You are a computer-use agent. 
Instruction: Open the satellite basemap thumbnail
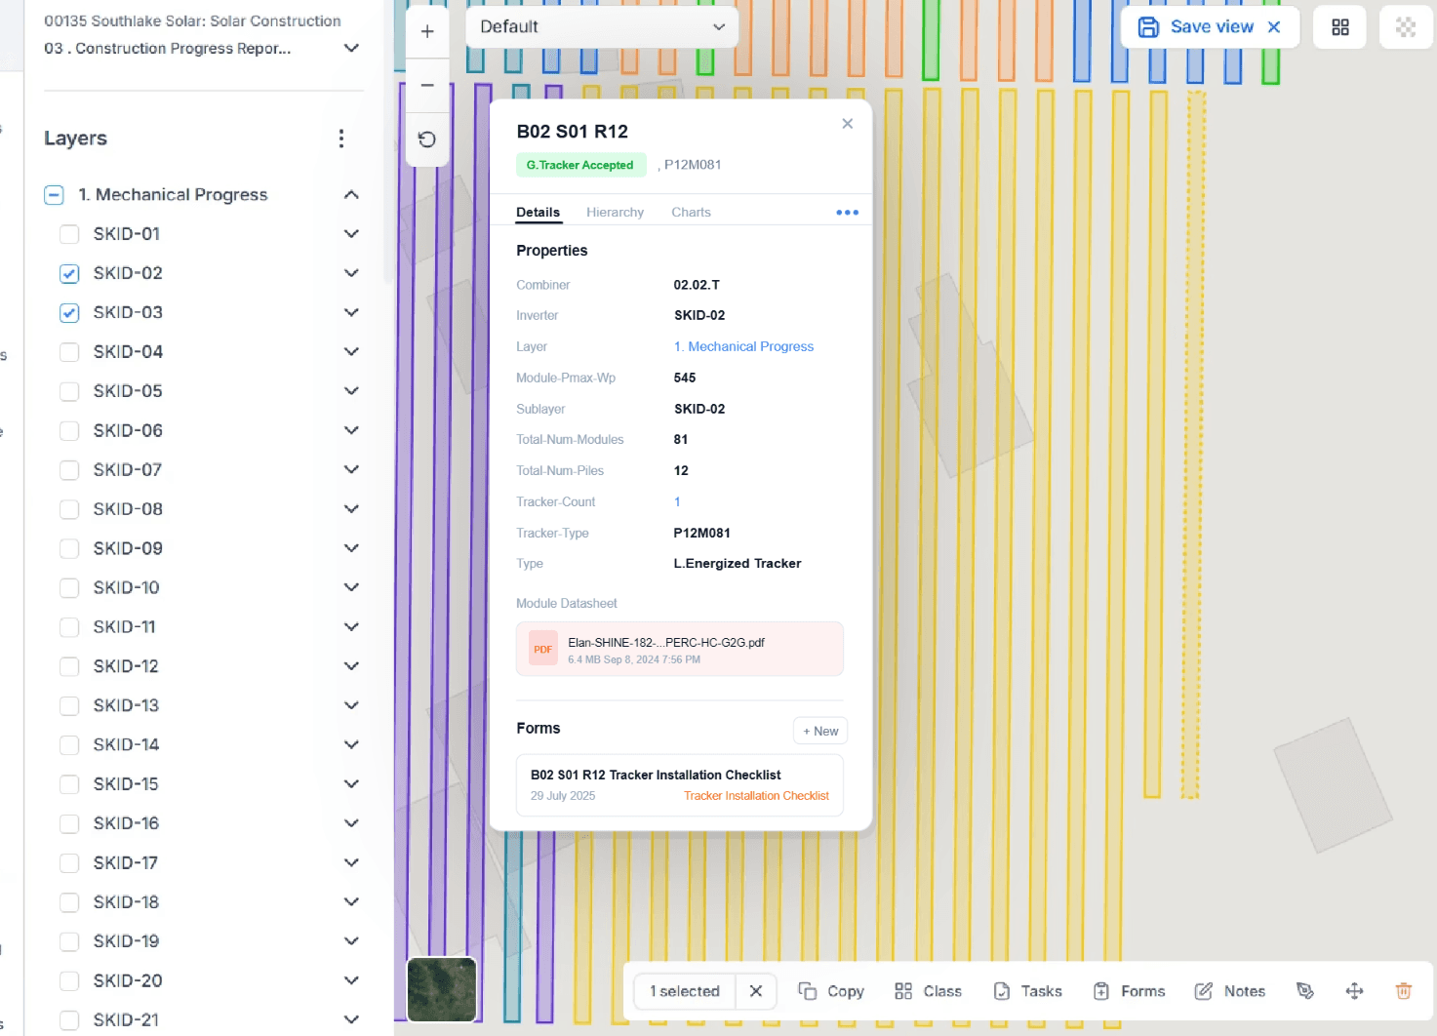[442, 989]
